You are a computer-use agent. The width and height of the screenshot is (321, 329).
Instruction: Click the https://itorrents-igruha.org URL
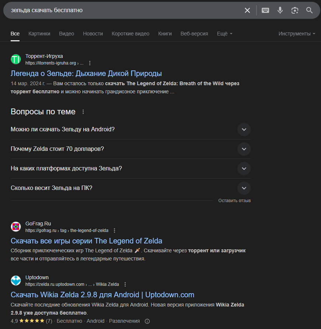(x=54, y=63)
